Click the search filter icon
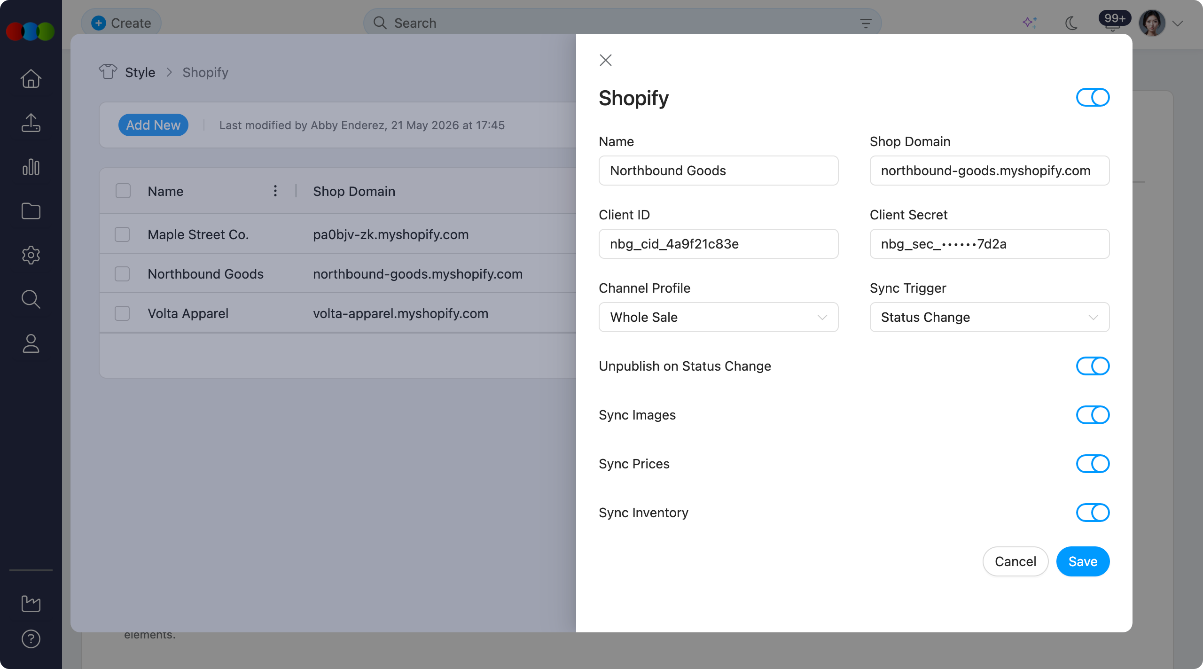The image size is (1203, 669). tap(866, 23)
